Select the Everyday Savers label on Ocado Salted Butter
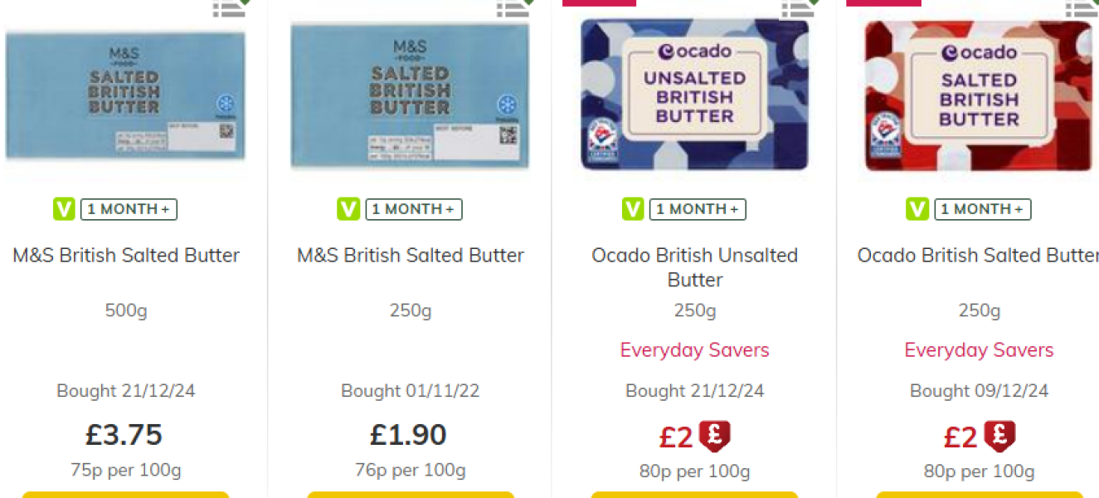Viewport: 1099px width, 498px height. (979, 350)
